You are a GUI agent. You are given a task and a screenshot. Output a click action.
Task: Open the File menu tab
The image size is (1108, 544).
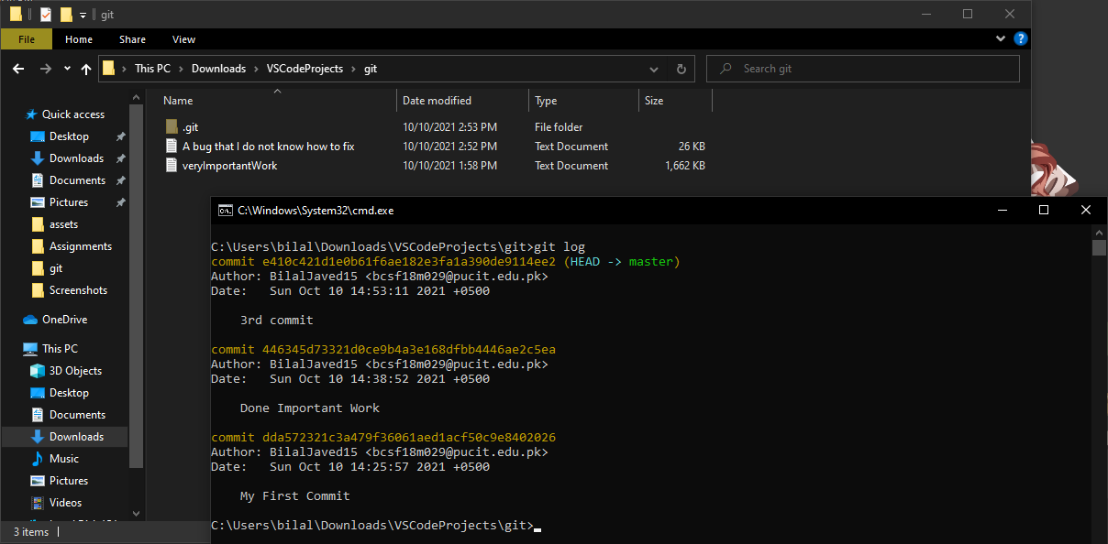(27, 39)
